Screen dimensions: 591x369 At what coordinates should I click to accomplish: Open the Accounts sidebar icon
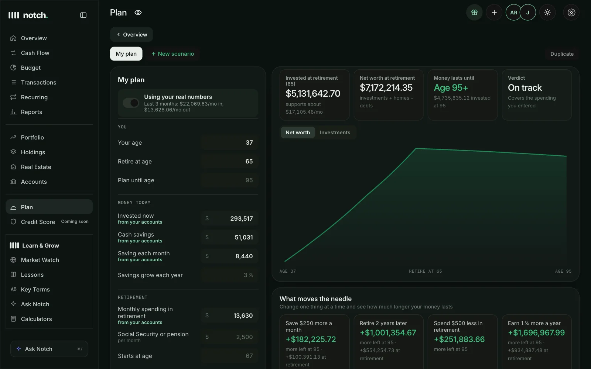13,182
